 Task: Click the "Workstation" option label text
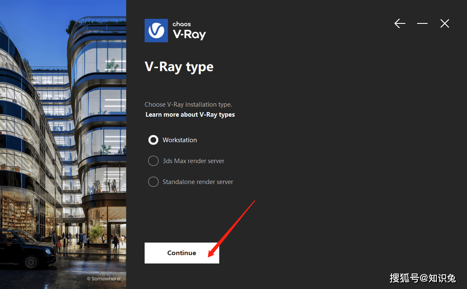coord(179,140)
